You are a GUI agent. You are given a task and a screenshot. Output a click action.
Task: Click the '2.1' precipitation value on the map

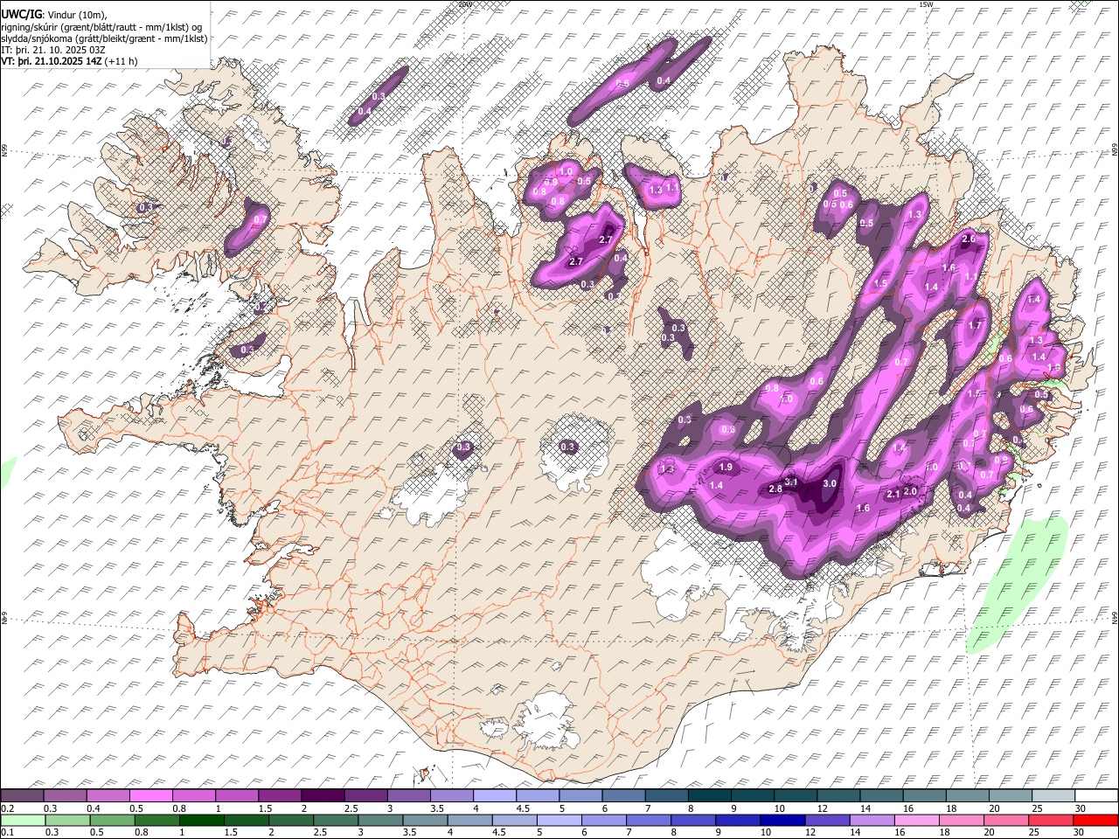coord(893,494)
